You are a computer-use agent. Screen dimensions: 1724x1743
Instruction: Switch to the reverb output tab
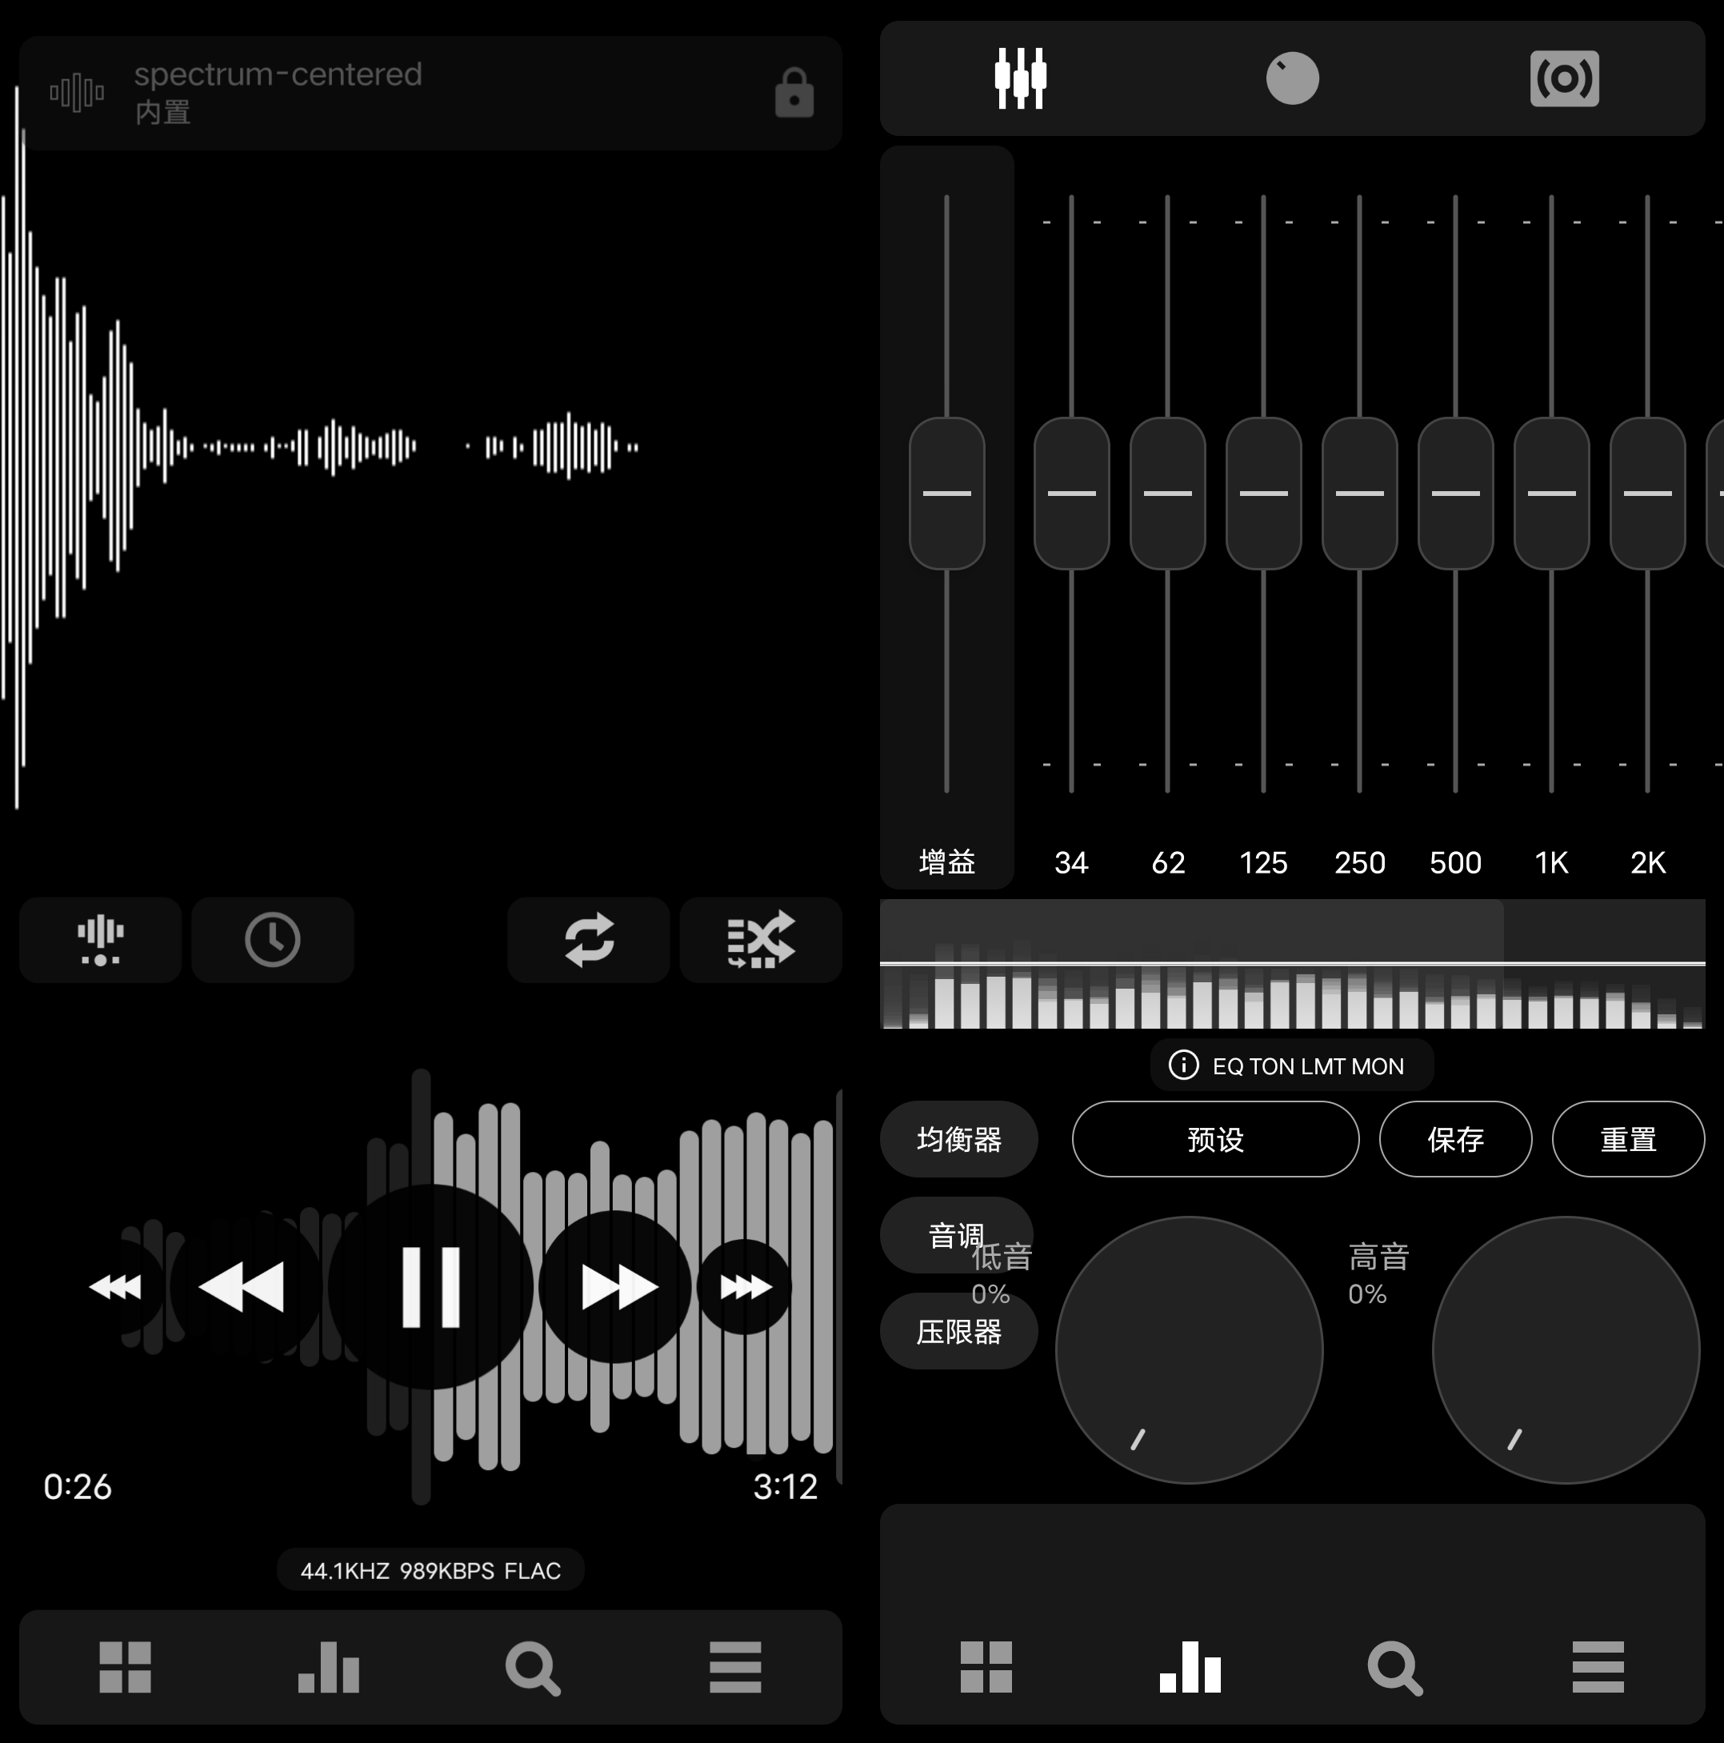click(x=1566, y=78)
